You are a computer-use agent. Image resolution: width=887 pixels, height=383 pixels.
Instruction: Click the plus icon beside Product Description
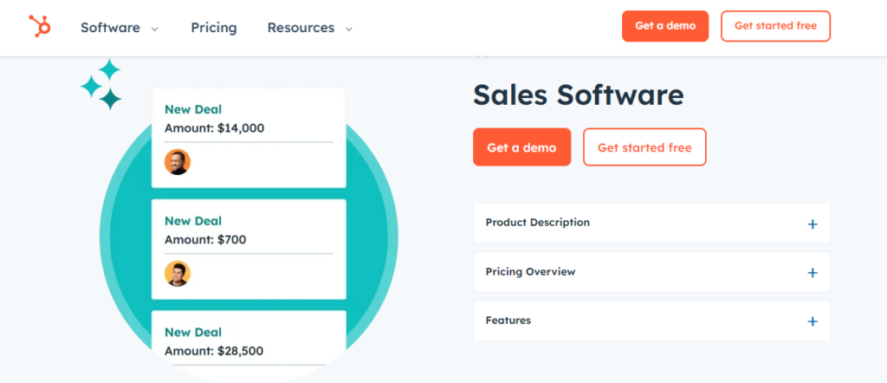point(813,224)
